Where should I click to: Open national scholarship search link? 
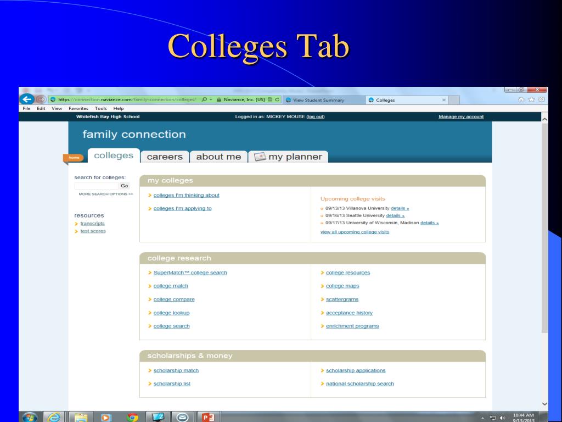[360, 384]
